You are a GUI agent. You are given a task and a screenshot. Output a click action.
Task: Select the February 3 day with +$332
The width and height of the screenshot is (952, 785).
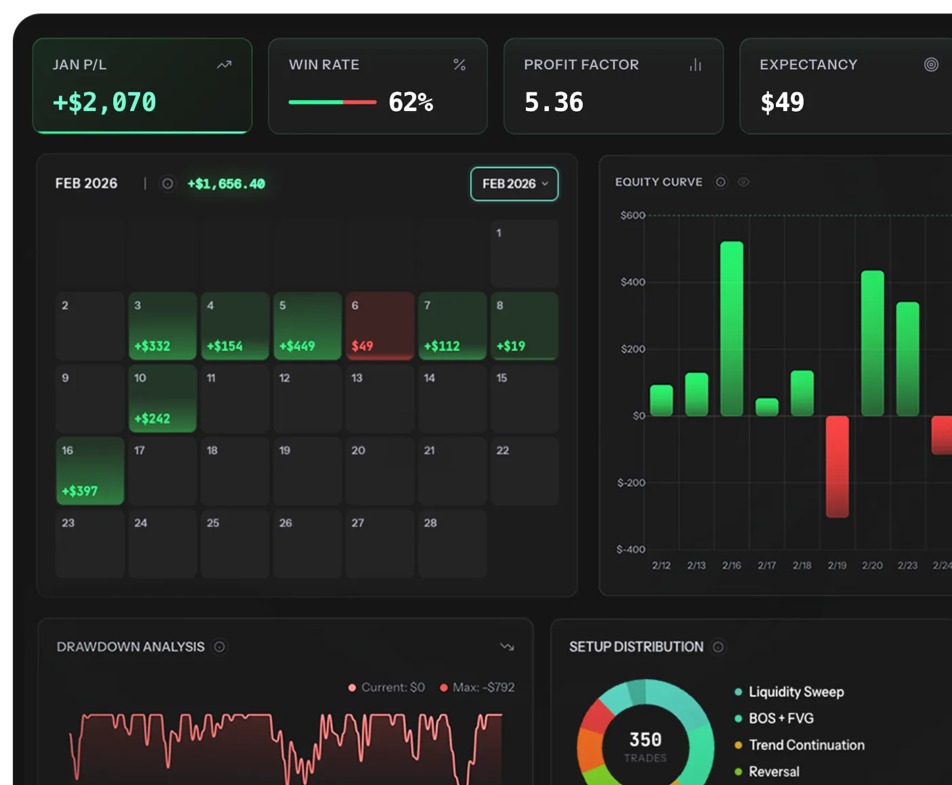tap(163, 326)
